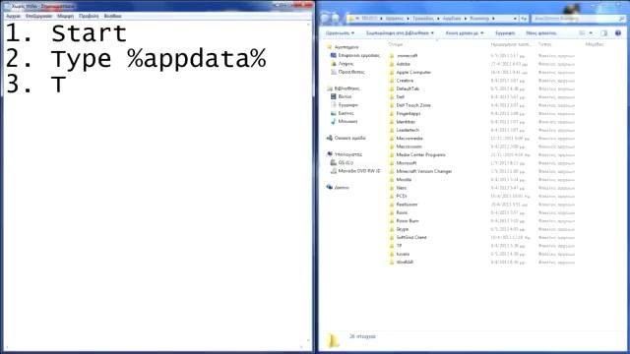Open the Κοινή χρήση με dropdown
Viewport: 630px width, 354px height.
click(x=465, y=32)
